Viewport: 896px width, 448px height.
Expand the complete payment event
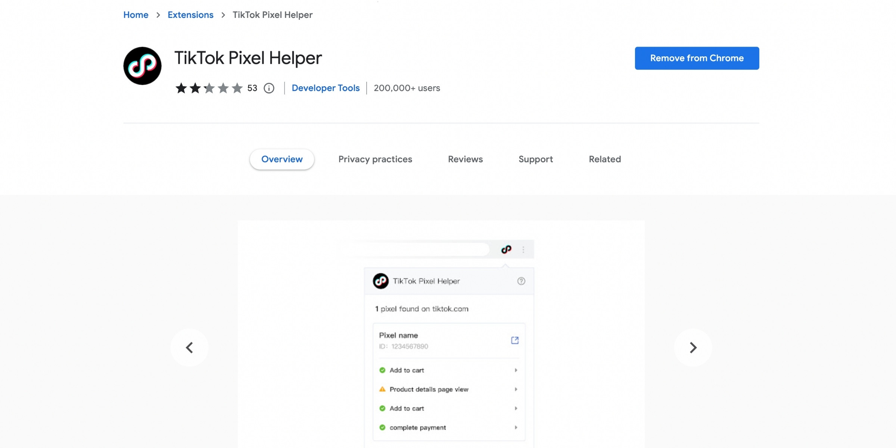[x=516, y=427]
